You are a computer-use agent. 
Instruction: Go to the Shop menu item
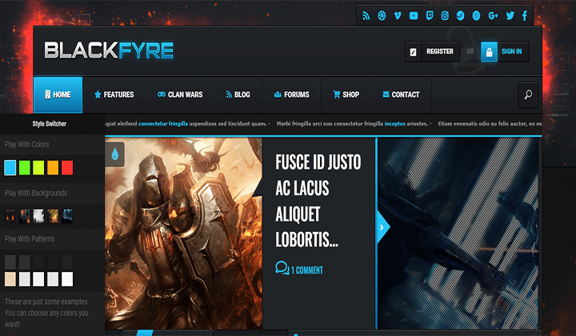pyautogui.click(x=346, y=94)
